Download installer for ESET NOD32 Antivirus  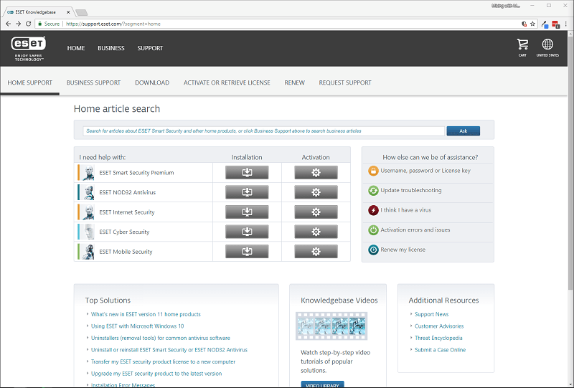[x=247, y=192]
